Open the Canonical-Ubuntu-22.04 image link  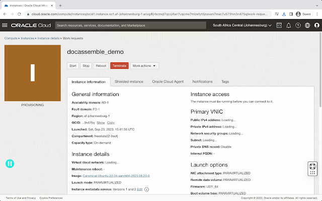point(116,176)
